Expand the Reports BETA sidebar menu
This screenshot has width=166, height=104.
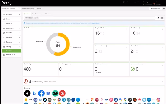coord(11,55)
